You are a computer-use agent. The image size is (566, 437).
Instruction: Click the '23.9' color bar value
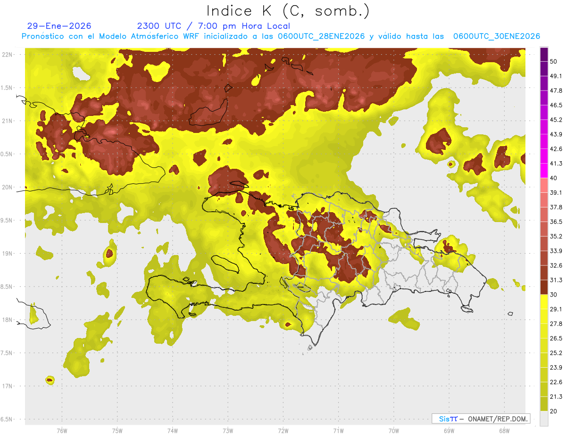(556, 367)
